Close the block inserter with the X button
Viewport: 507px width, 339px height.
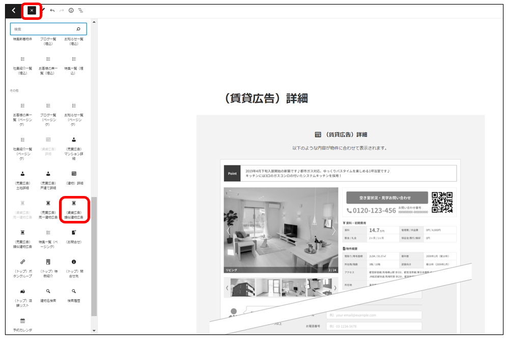pyautogui.click(x=32, y=10)
